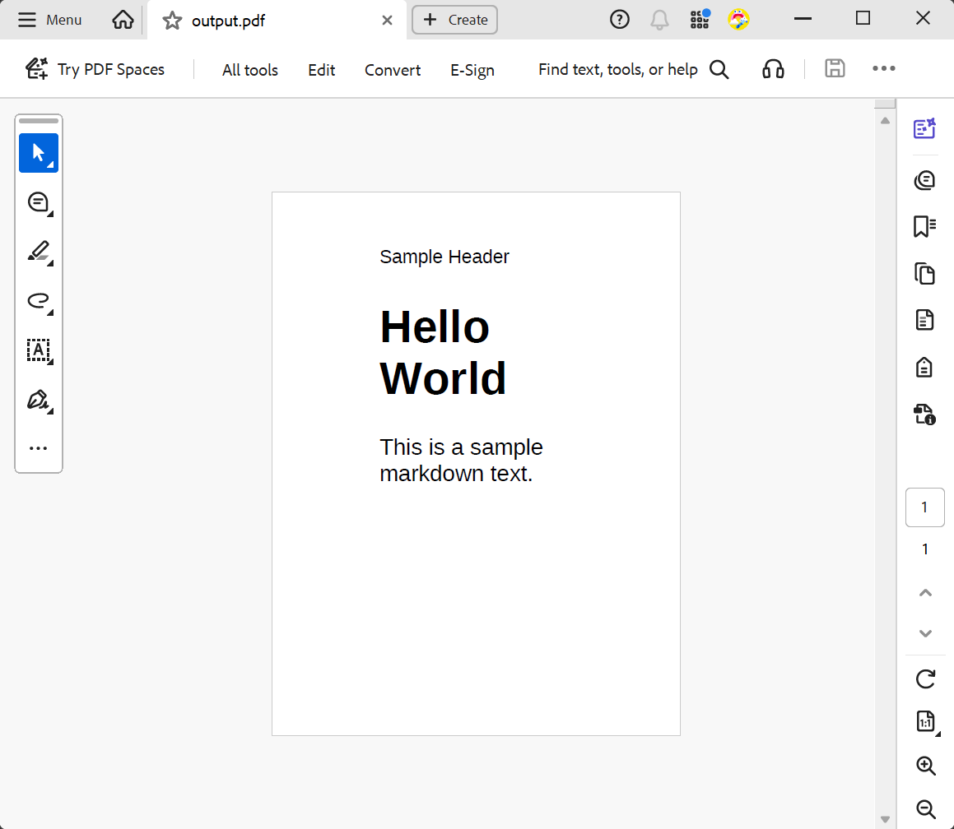Toggle read aloud mode
This screenshot has width=954, height=829.
coord(773,69)
